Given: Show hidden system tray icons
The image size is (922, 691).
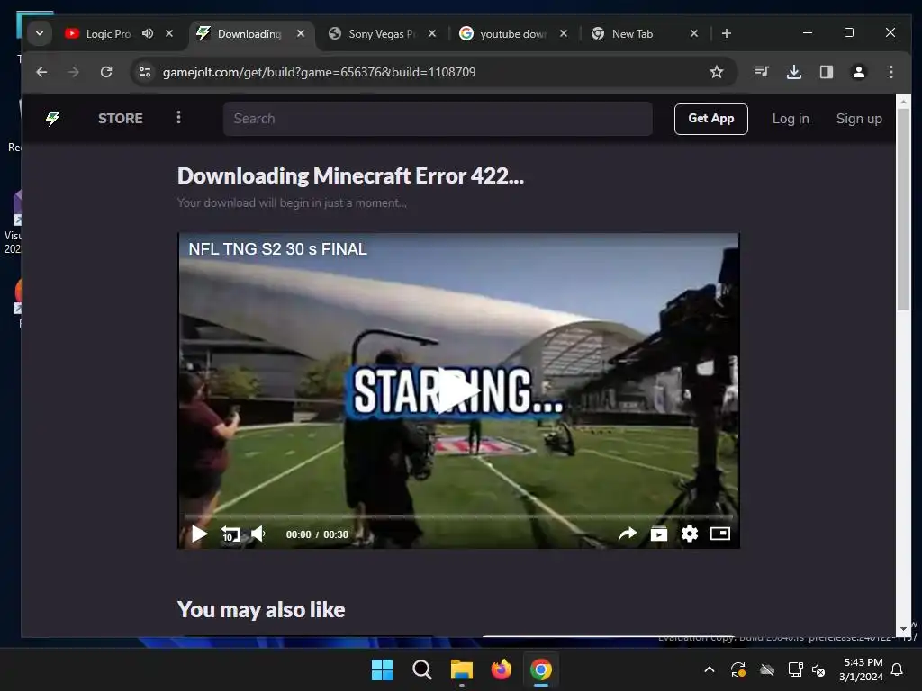Looking at the screenshot, I should pyautogui.click(x=710, y=669).
